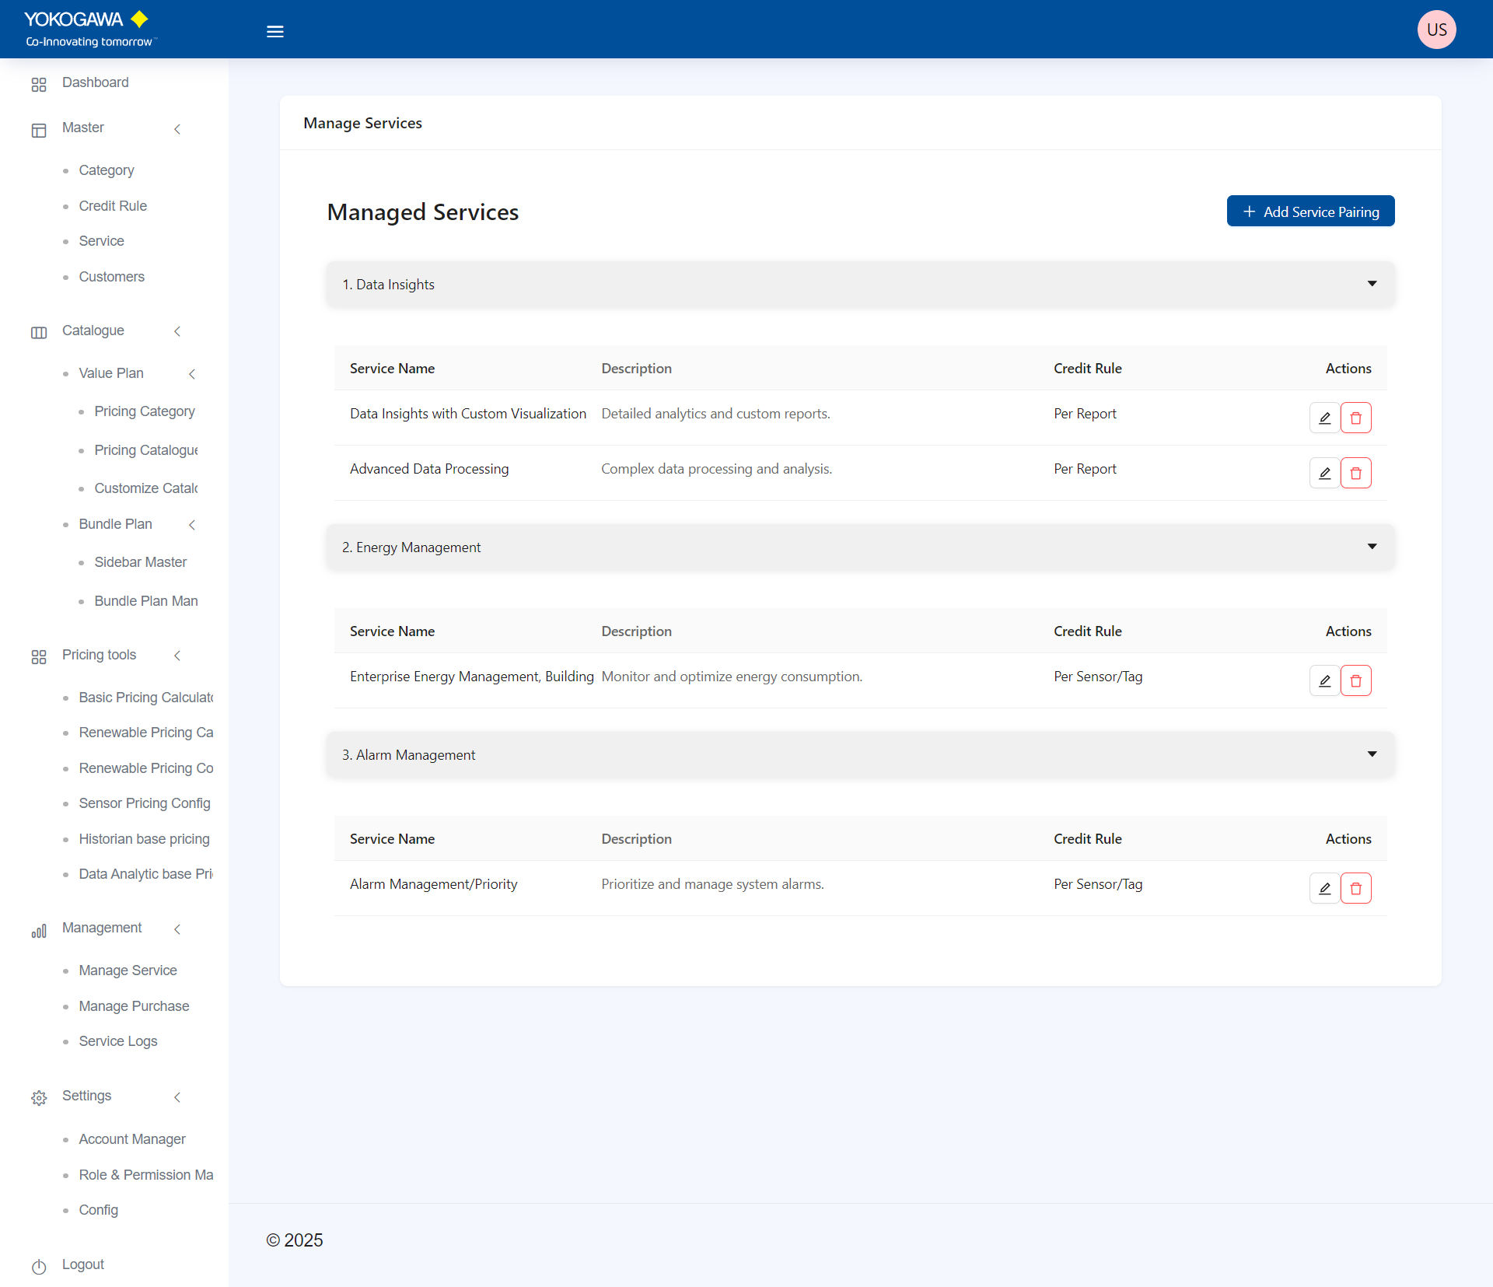The width and height of the screenshot is (1493, 1287).
Task: Click the hamburger menu icon in header
Action: (x=274, y=32)
